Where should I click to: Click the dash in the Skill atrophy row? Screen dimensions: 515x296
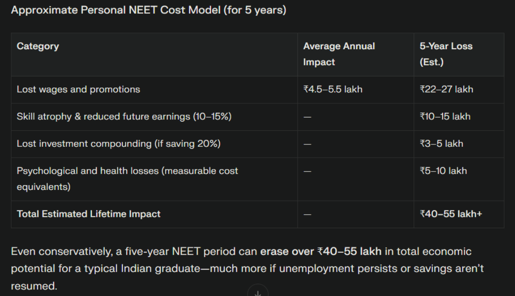pos(307,117)
